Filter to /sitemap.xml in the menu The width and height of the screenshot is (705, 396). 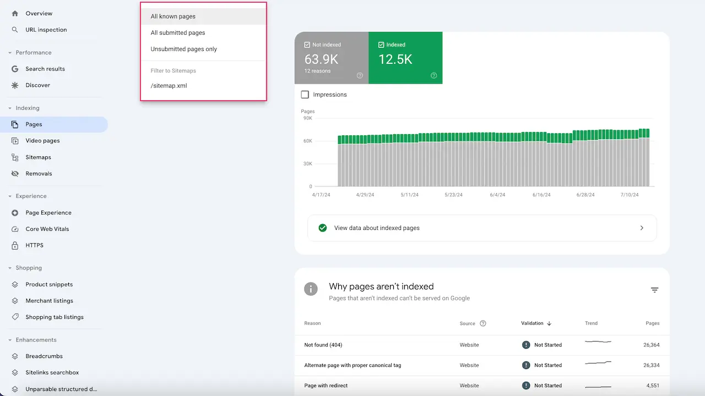[169, 85]
